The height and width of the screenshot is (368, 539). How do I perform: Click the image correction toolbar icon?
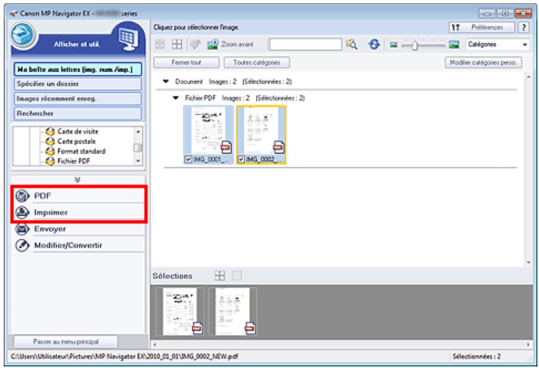[x=195, y=44]
